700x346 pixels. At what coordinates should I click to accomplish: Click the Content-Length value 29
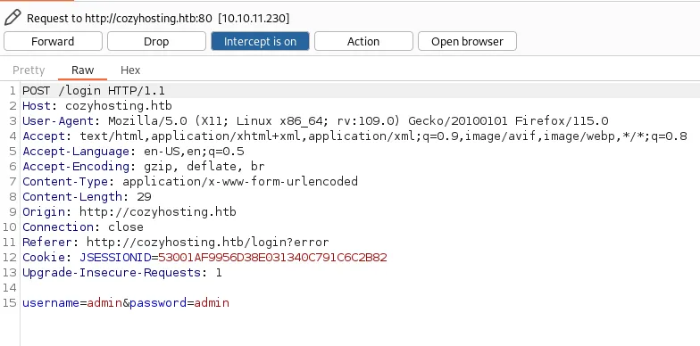pos(144,197)
